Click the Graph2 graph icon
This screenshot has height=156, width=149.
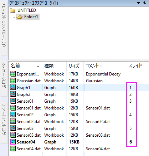coord(13,94)
